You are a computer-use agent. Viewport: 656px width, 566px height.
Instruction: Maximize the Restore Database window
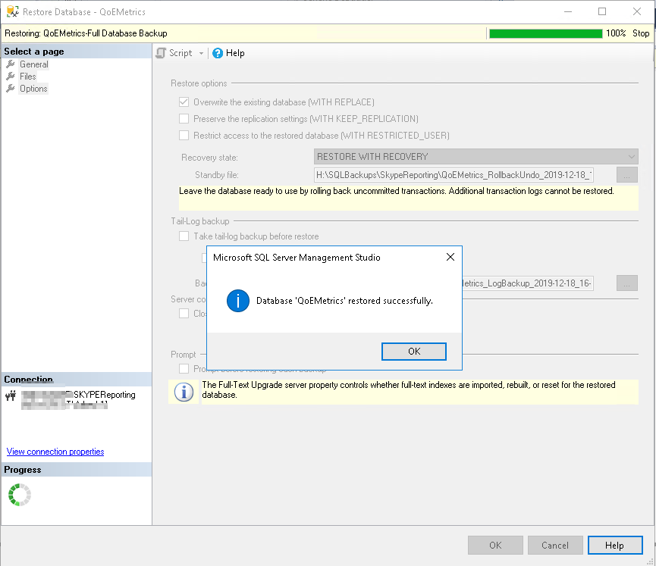(602, 11)
